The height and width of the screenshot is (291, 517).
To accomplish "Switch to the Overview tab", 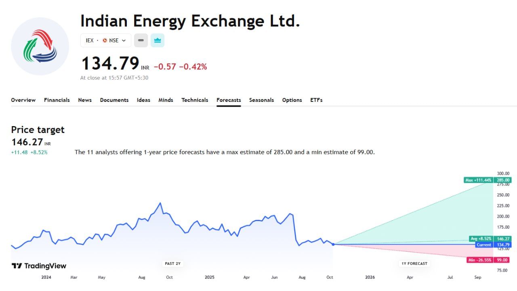I will click(x=23, y=100).
